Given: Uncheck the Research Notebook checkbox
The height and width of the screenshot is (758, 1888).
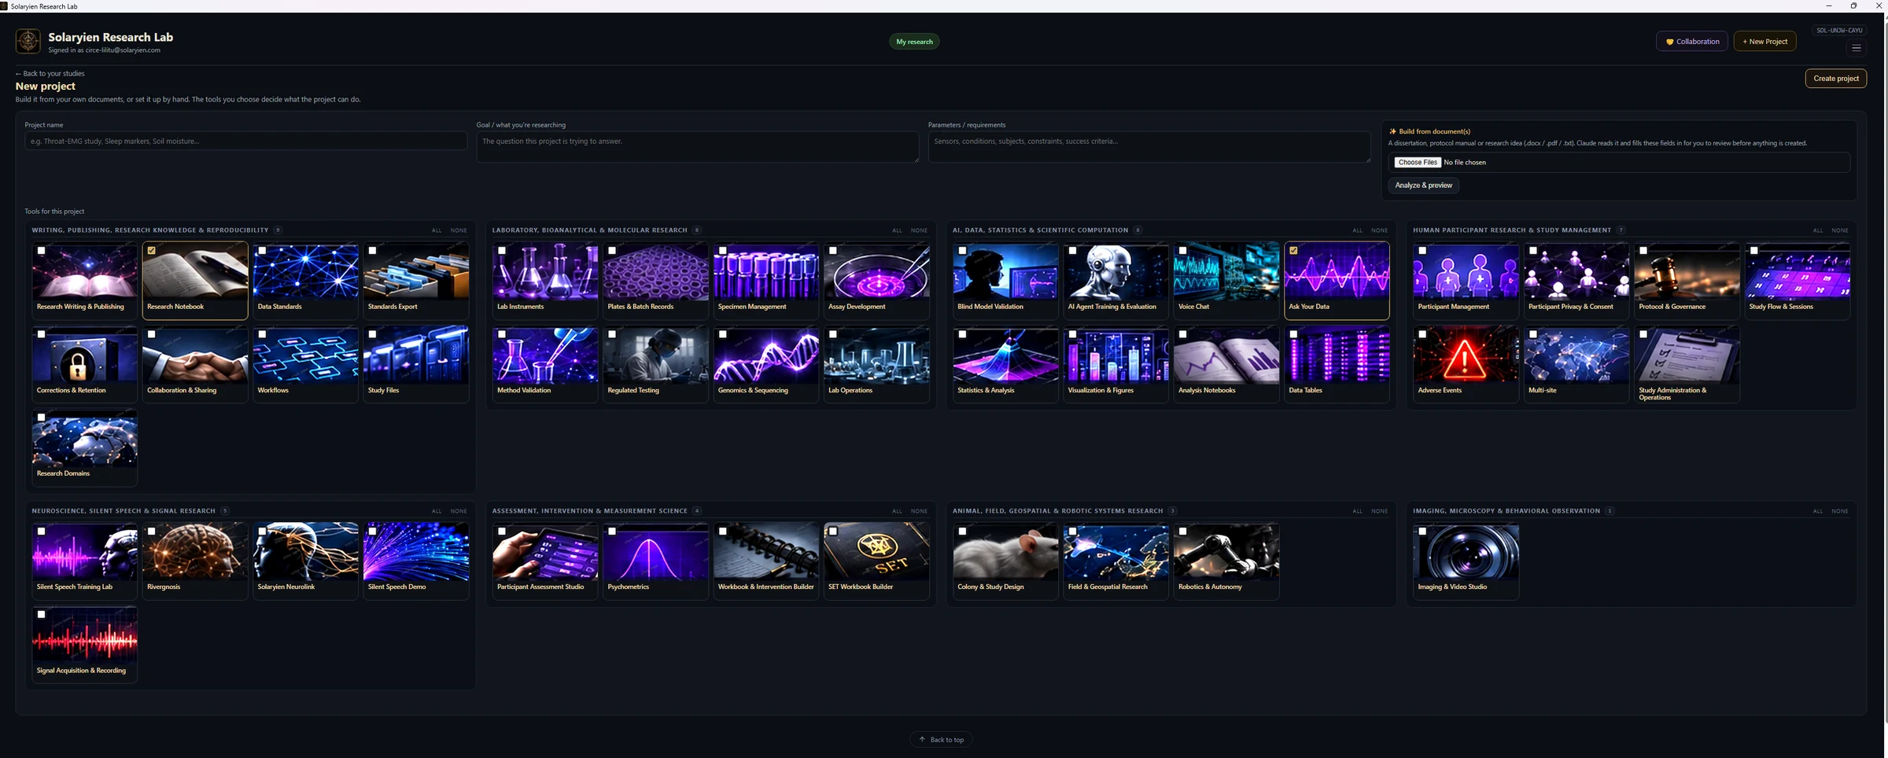Looking at the screenshot, I should (x=152, y=251).
